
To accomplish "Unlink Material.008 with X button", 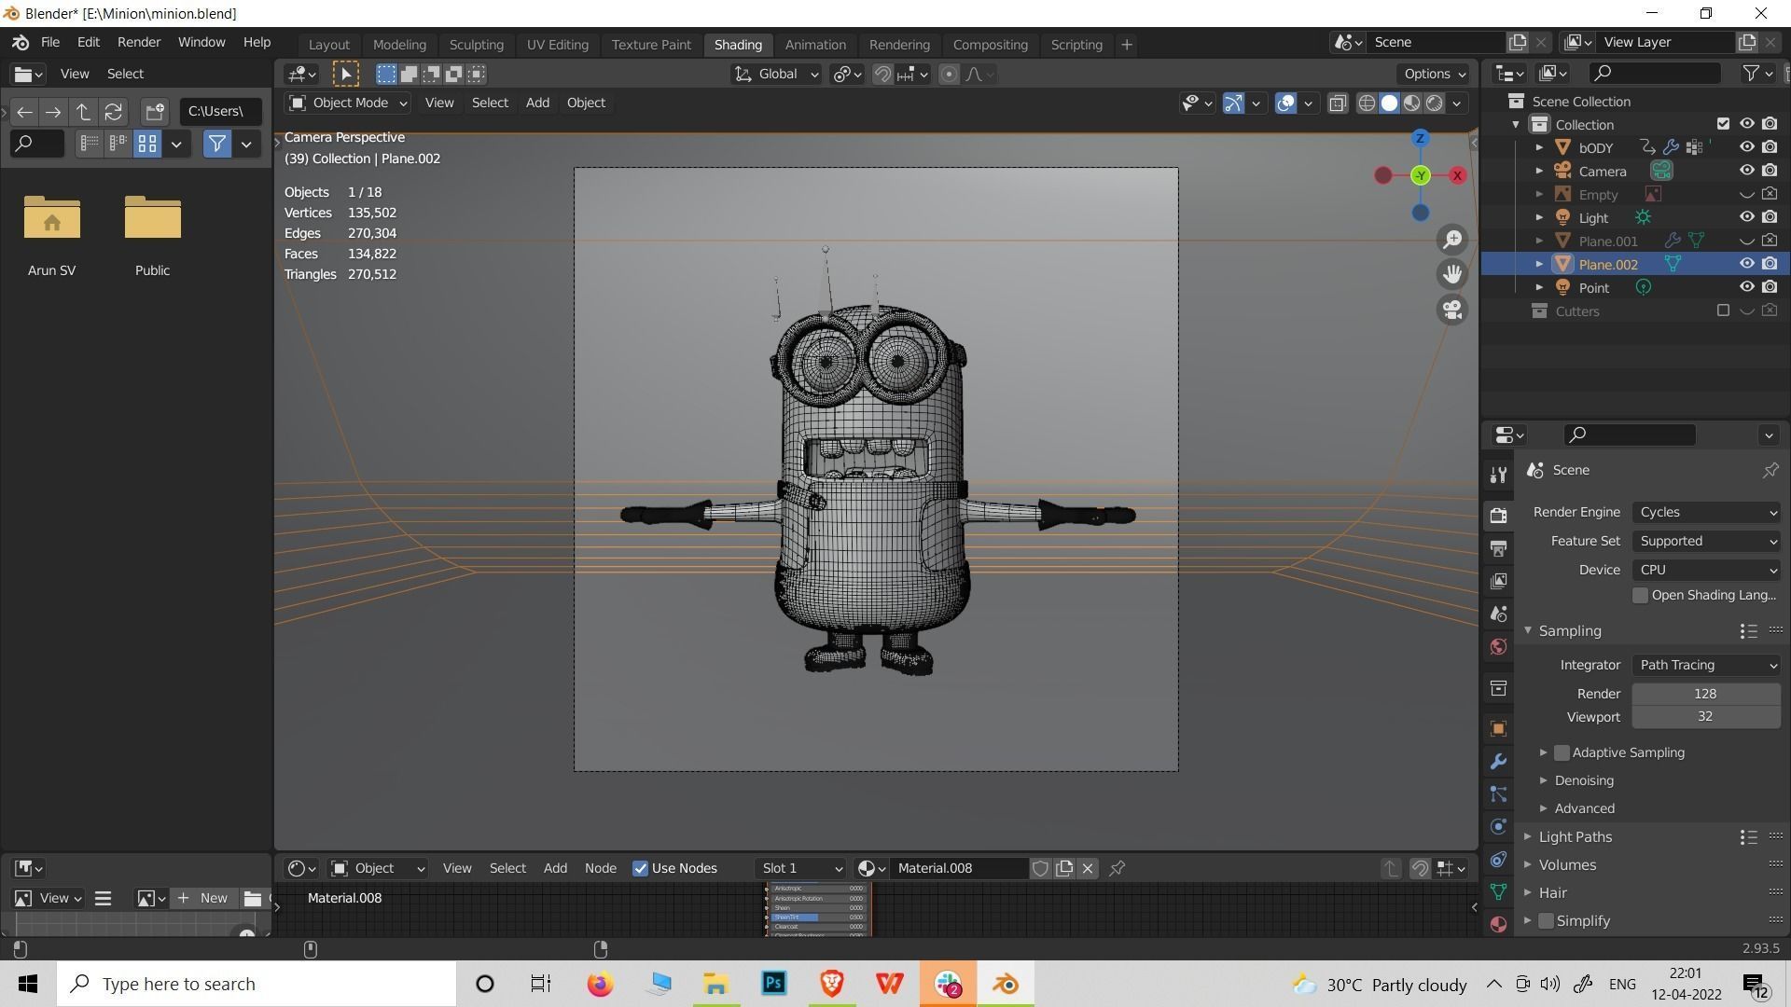I will pos(1088,868).
